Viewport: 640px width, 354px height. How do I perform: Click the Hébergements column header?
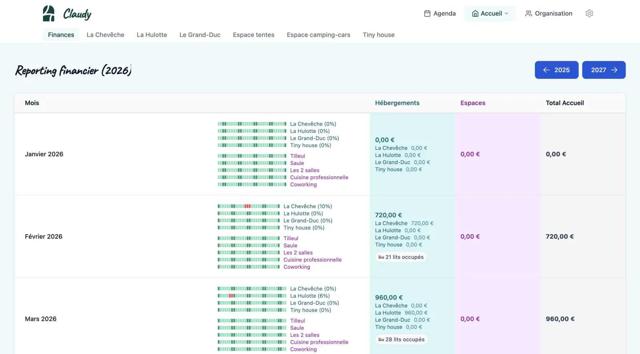pos(397,103)
